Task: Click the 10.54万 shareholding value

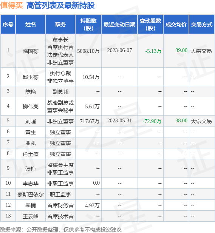Action: [x=91, y=77]
